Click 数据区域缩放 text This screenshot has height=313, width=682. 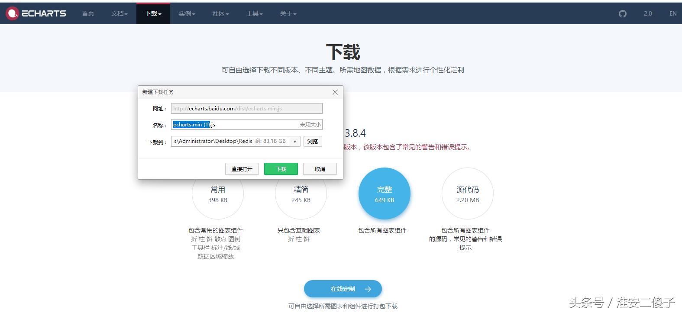pyautogui.click(x=216, y=256)
